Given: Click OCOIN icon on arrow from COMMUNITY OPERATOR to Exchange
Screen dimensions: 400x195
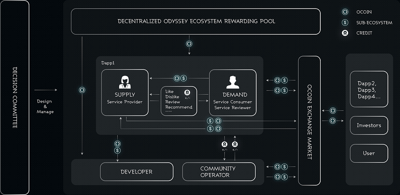Looking at the screenshot, I should [278, 177].
